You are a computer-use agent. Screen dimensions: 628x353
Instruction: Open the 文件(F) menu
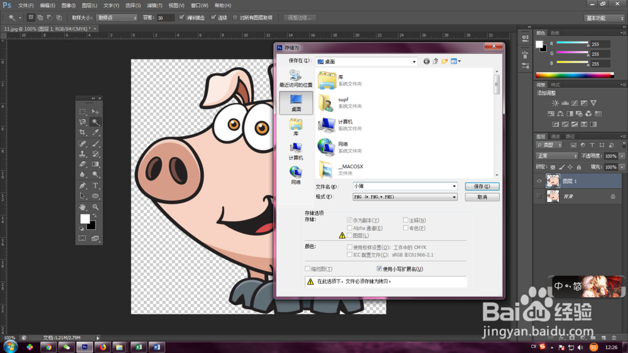point(26,6)
